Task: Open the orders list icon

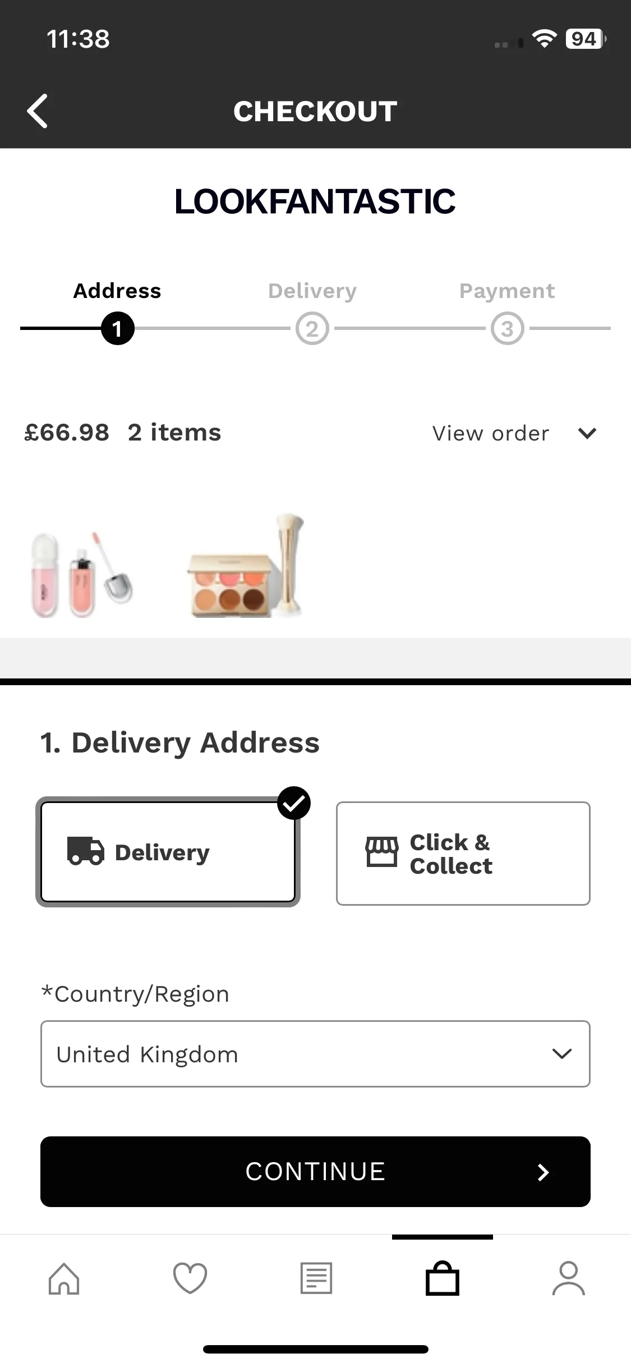Action: click(x=316, y=1278)
